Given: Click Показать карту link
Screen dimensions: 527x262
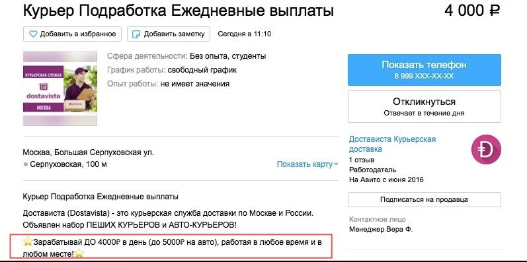Looking at the screenshot, I should [x=305, y=164].
